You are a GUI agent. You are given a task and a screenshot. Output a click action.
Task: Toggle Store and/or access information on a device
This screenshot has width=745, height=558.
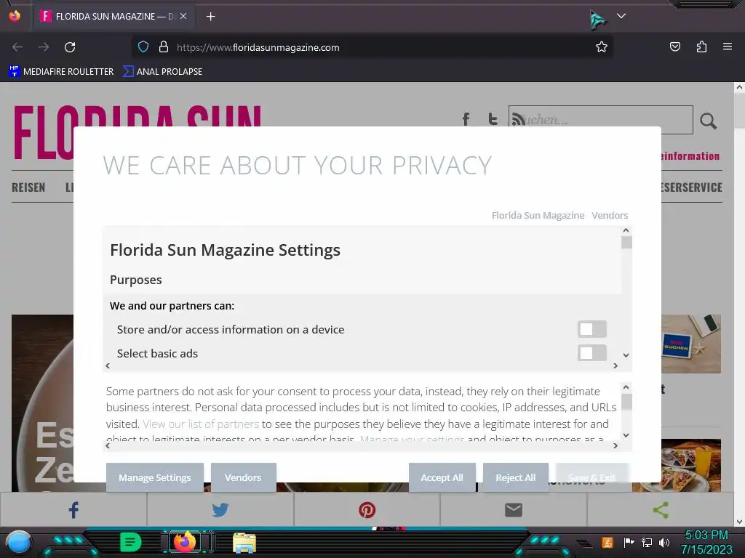click(x=592, y=329)
